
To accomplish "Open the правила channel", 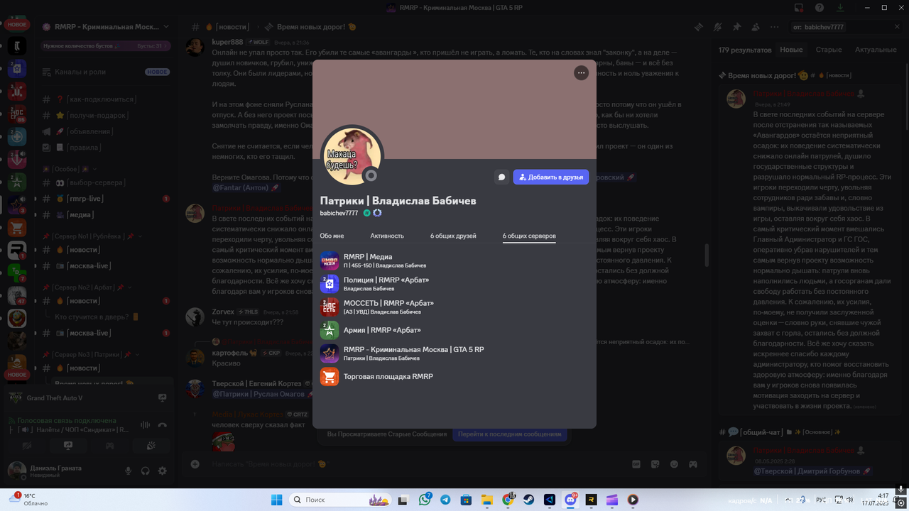I will pyautogui.click(x=107, y=148).
